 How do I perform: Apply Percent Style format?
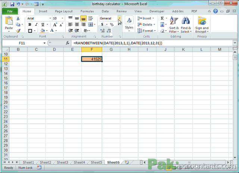click(x=112, y=25)
